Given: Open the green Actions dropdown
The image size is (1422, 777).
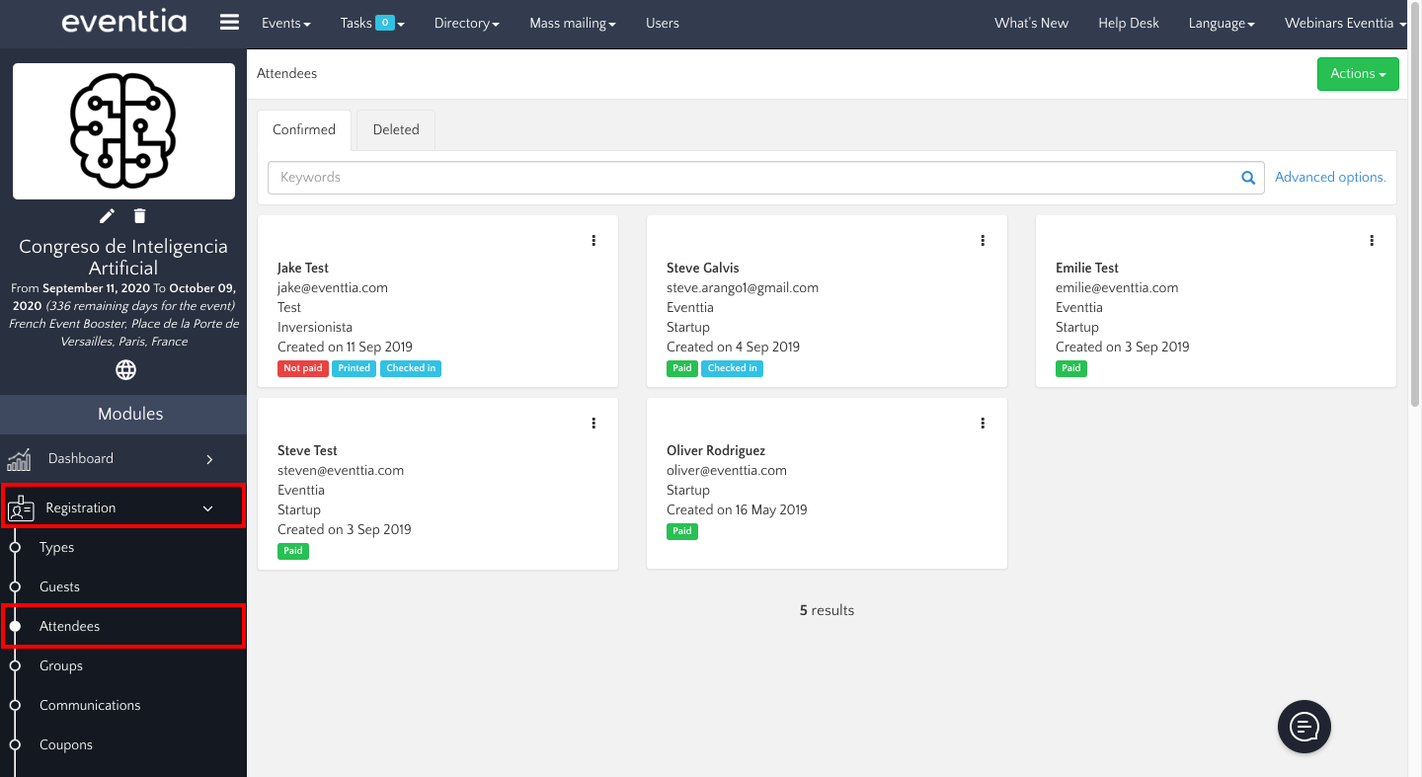Looking at the screenshot, I should pyautogui.click(x=1357, y=74).
